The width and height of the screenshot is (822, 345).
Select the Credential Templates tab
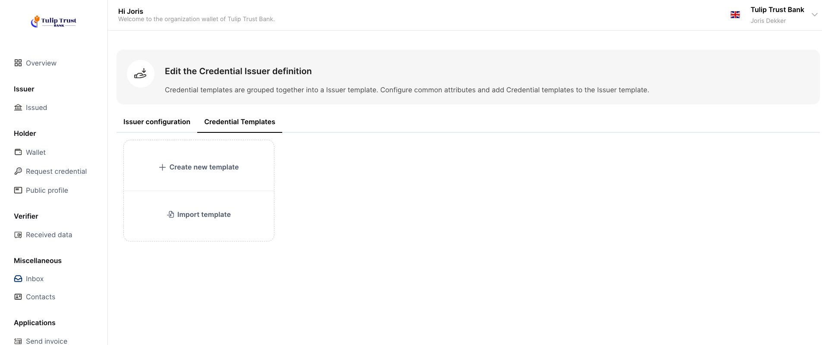[239, 122]
